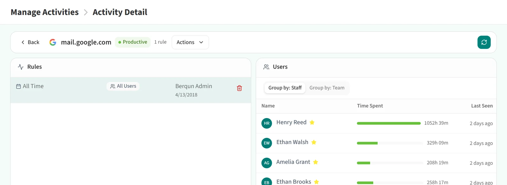Click Henry Reed's 2 days ago value
Screen dimensions: 507x185
pos(481,123)
